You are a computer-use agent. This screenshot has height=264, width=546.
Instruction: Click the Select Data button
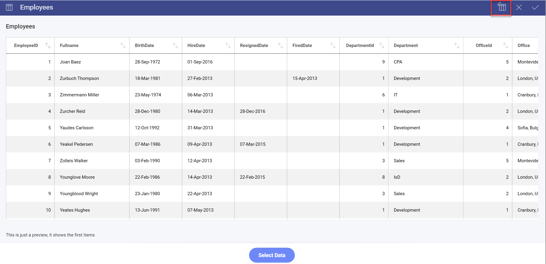pyautogui.click(x=272, y=255)
